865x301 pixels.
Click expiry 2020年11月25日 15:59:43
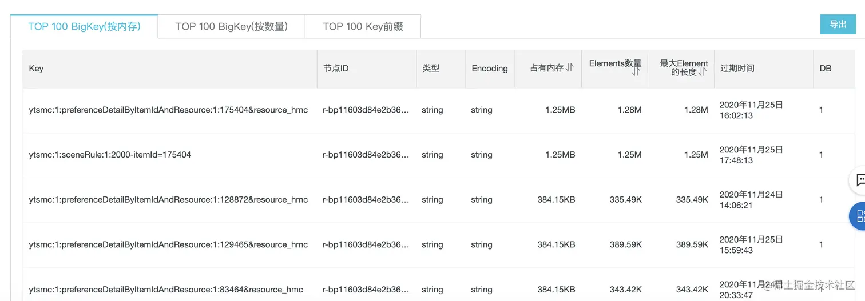[751, 244]
